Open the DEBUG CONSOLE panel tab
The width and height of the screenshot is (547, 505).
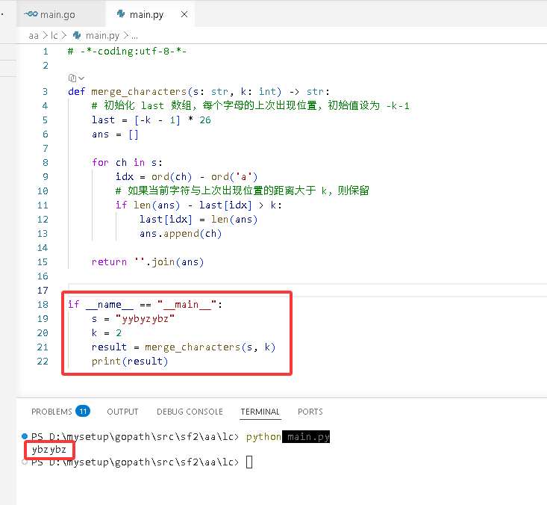coord(190,412)
